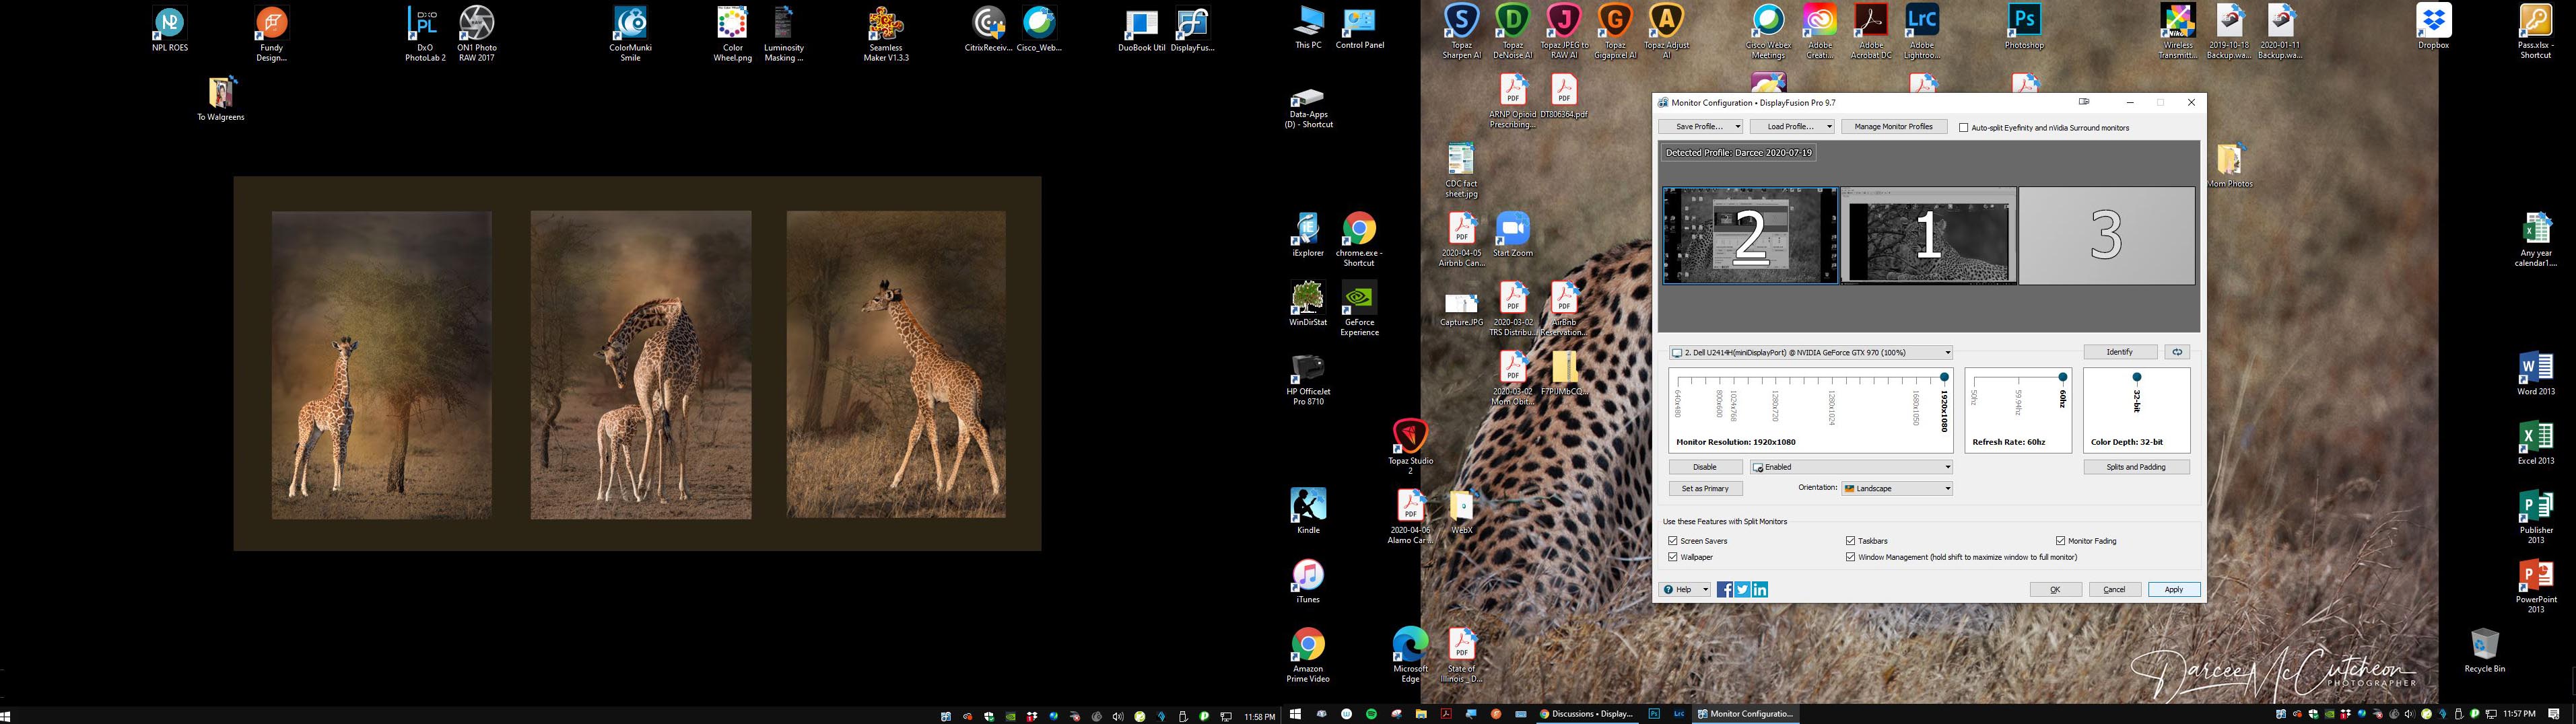
Task: Open the Help menu button
Action: 1684,590
